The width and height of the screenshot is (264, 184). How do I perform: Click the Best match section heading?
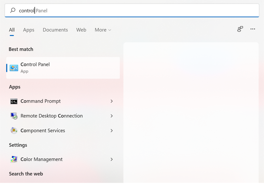click(x=21, y=49)
